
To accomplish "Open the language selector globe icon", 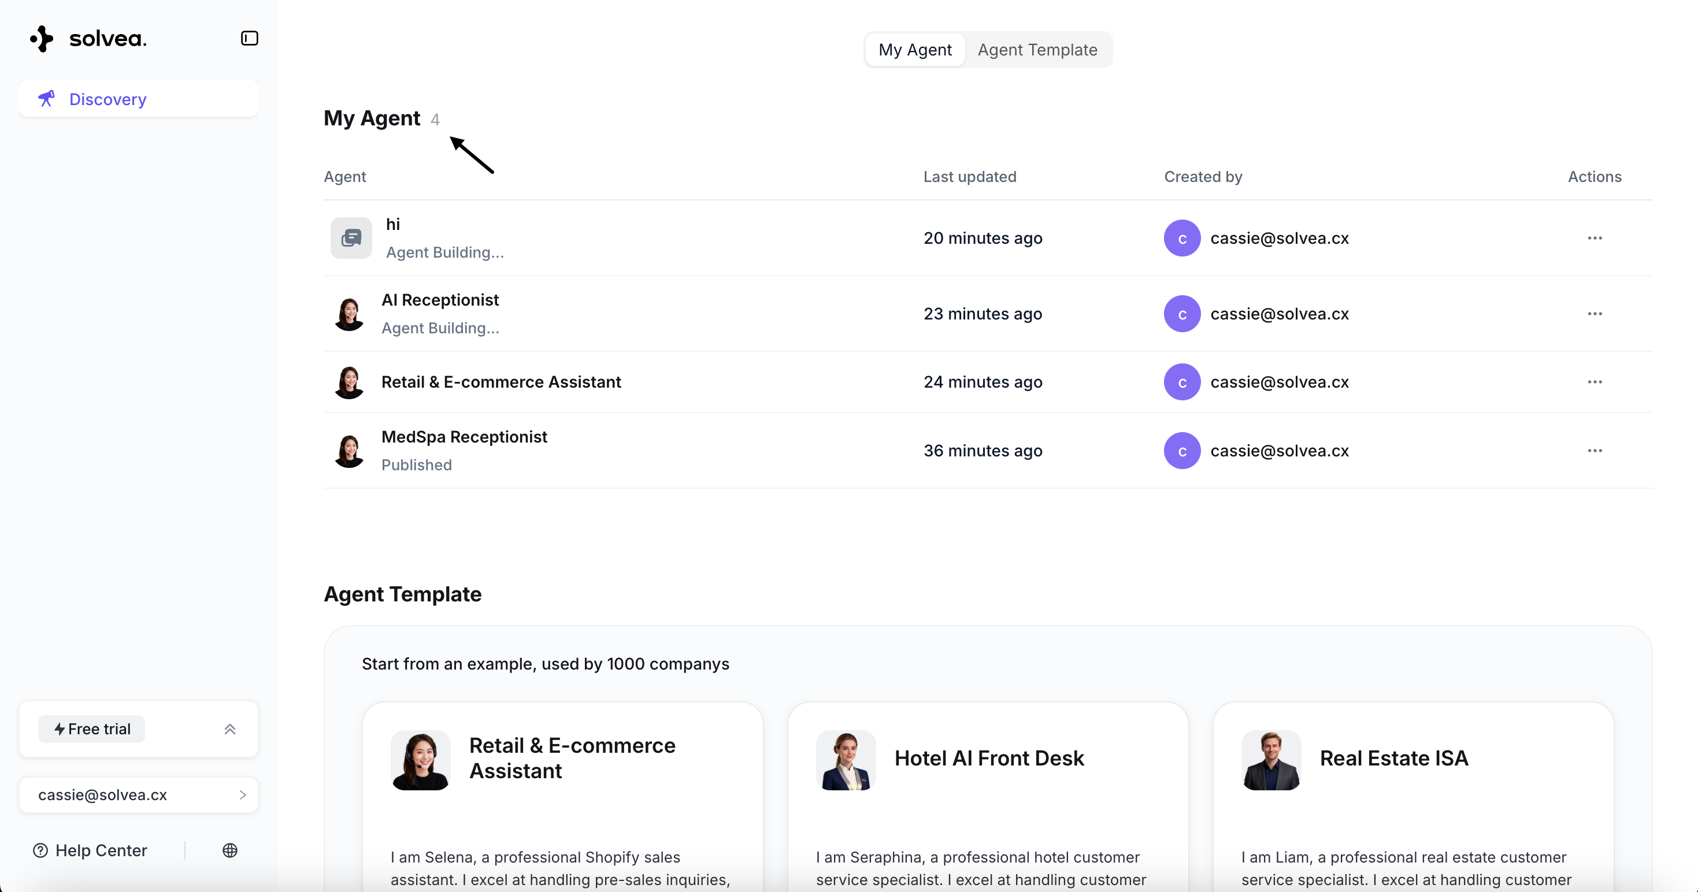I will coord(229,850).
